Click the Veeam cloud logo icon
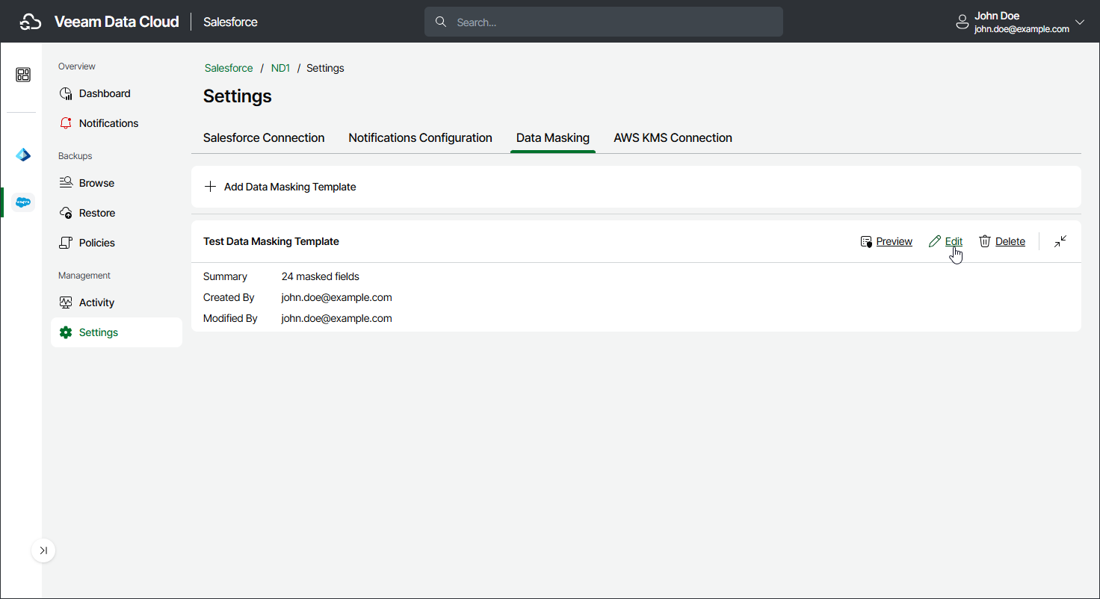1100x599 pixels. coord(30,22)
